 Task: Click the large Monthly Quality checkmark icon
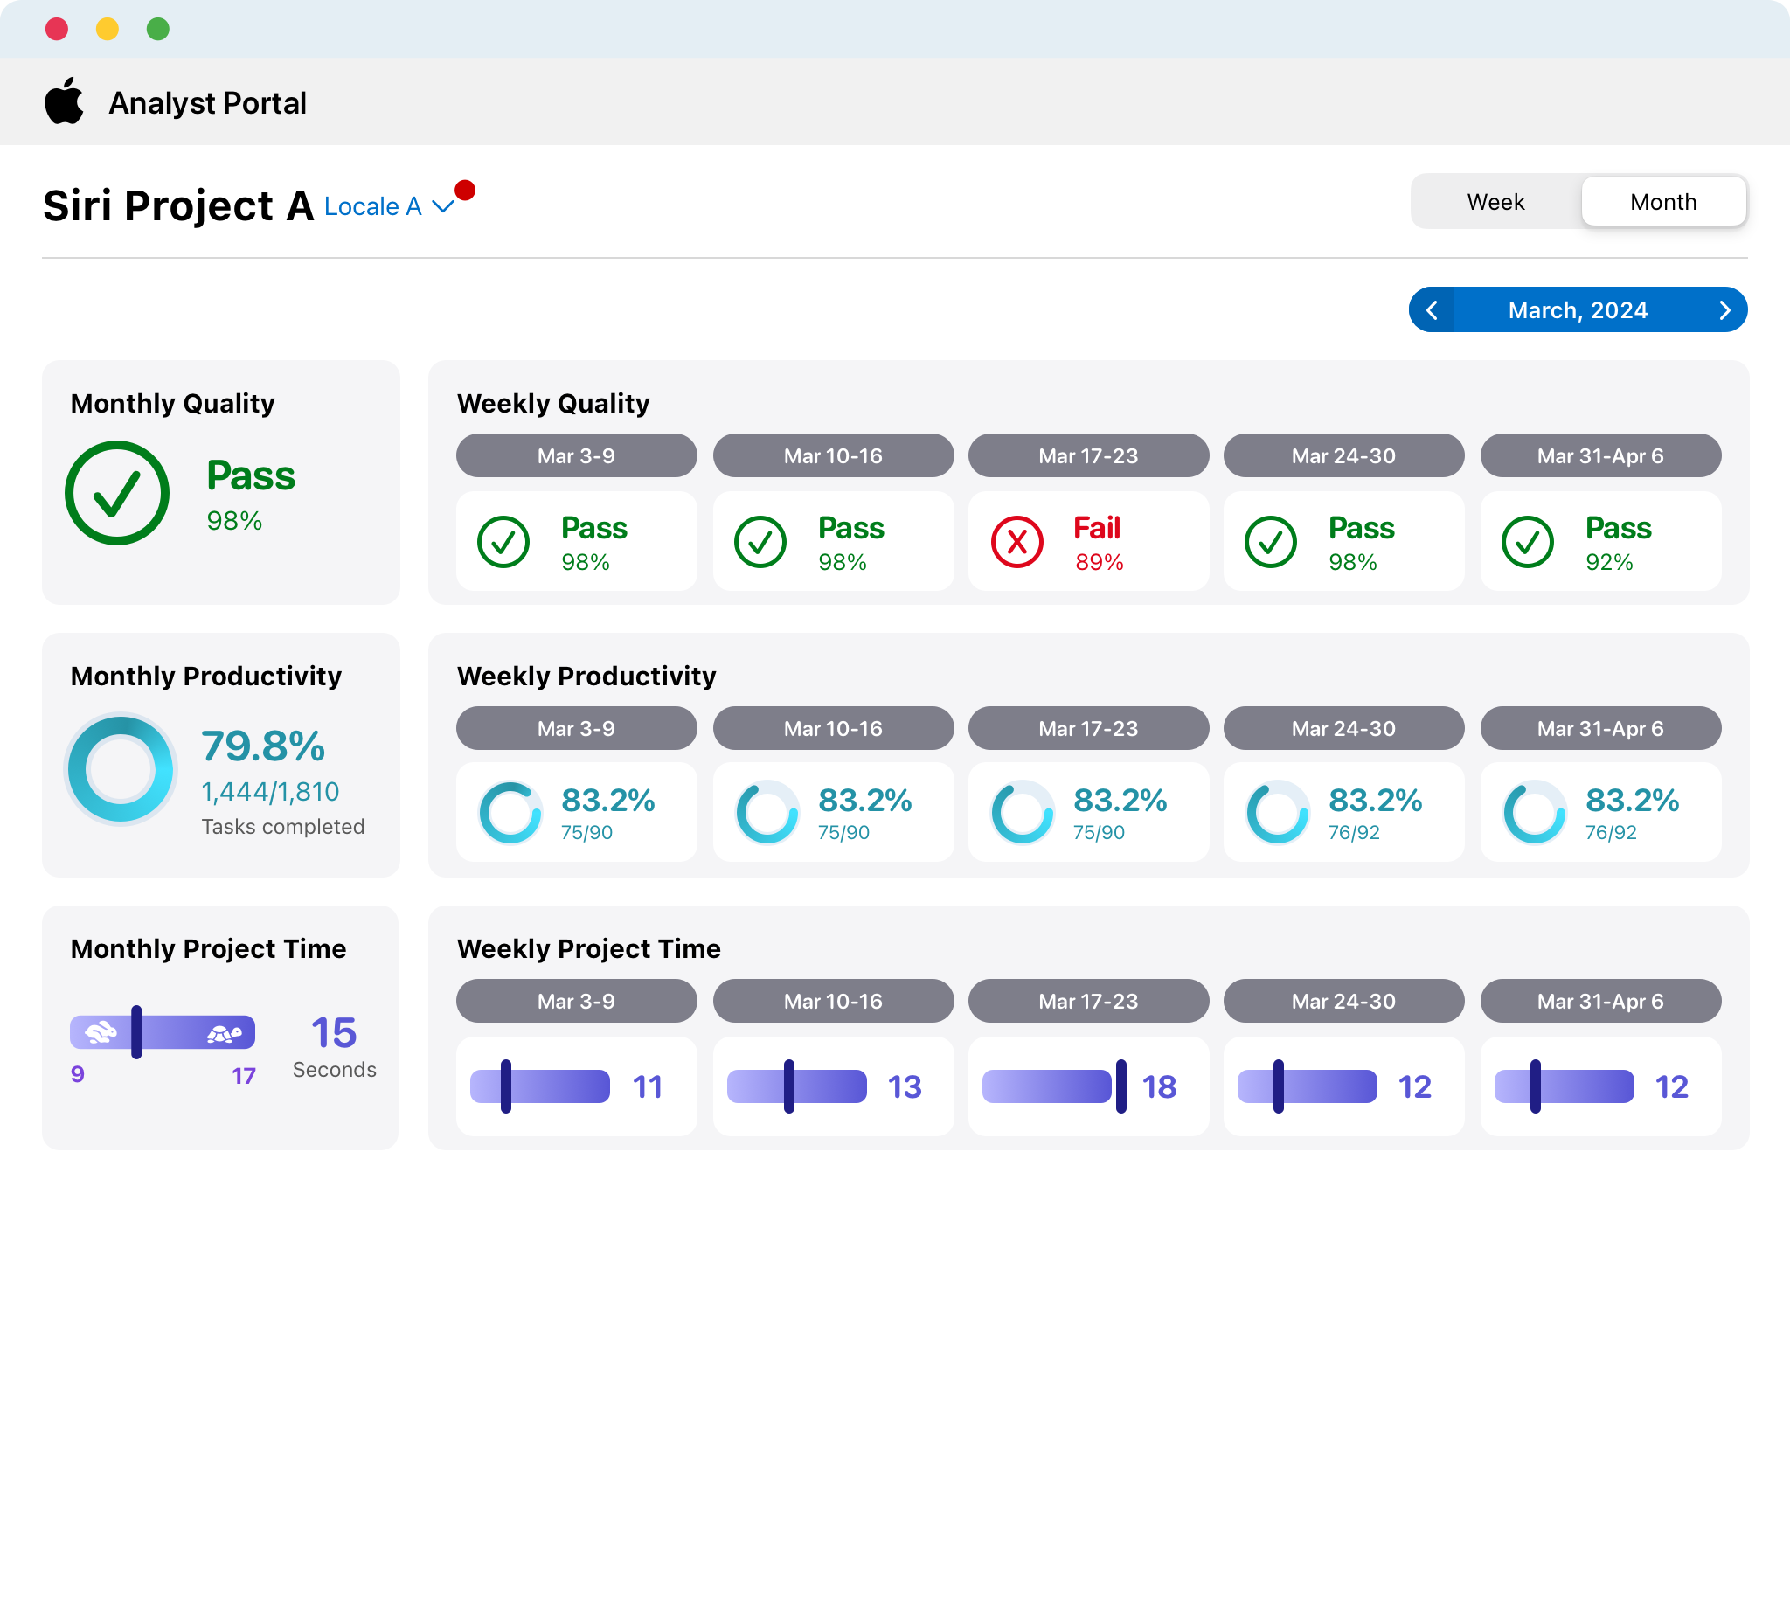coord(117,493)
